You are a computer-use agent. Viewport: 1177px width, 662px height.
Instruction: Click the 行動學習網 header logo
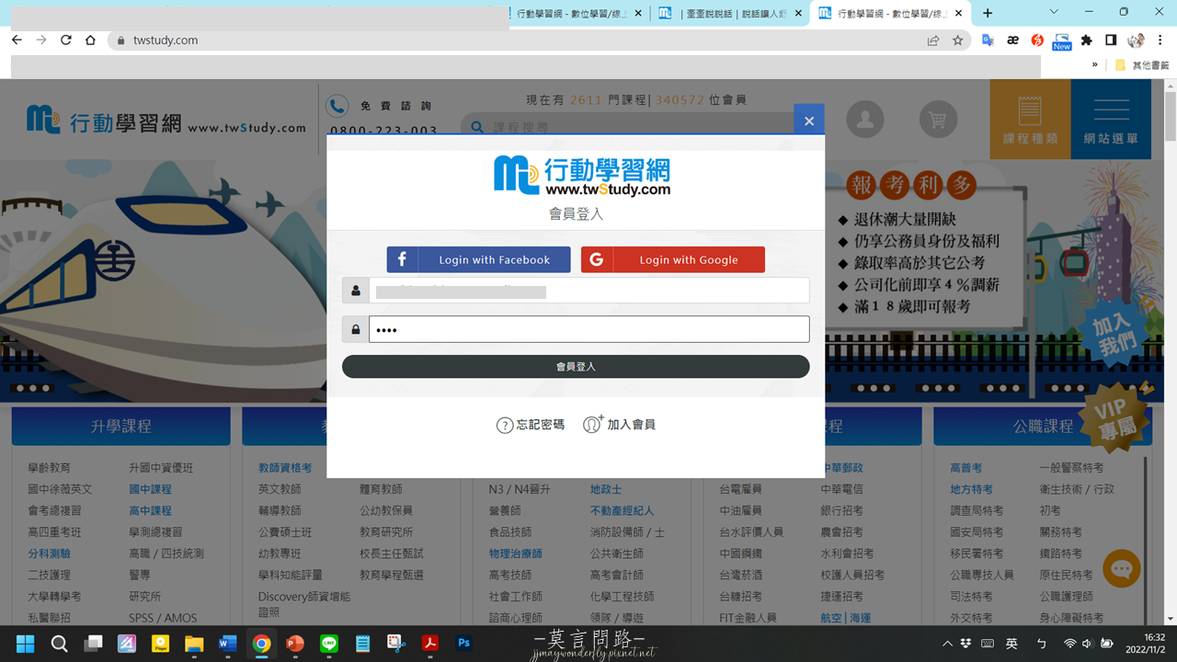click(x=166, y=120)
